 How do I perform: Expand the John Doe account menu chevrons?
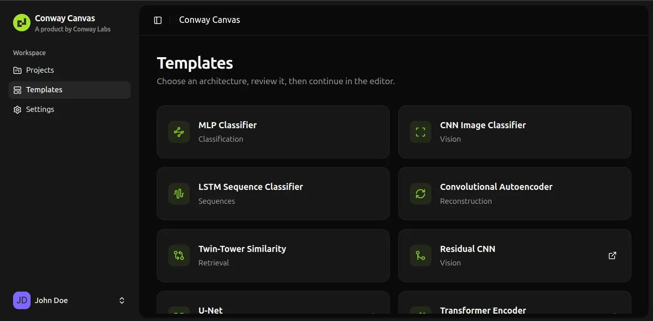[122, 301]
